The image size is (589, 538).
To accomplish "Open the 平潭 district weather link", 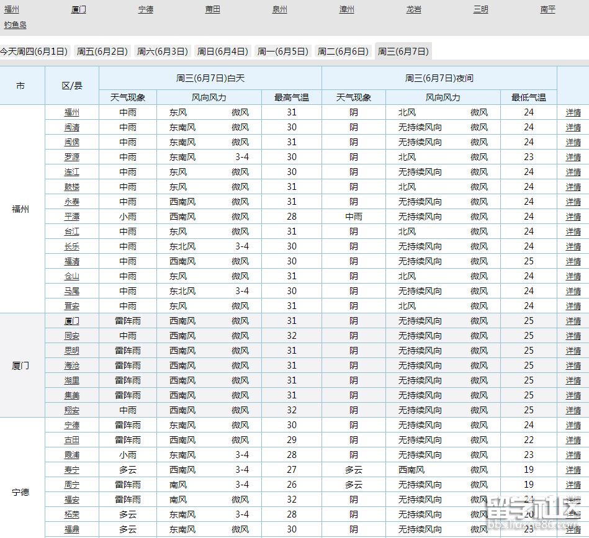I will 71,217.
